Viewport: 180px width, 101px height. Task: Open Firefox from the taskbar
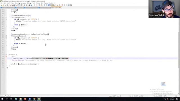tap(25, 99)
